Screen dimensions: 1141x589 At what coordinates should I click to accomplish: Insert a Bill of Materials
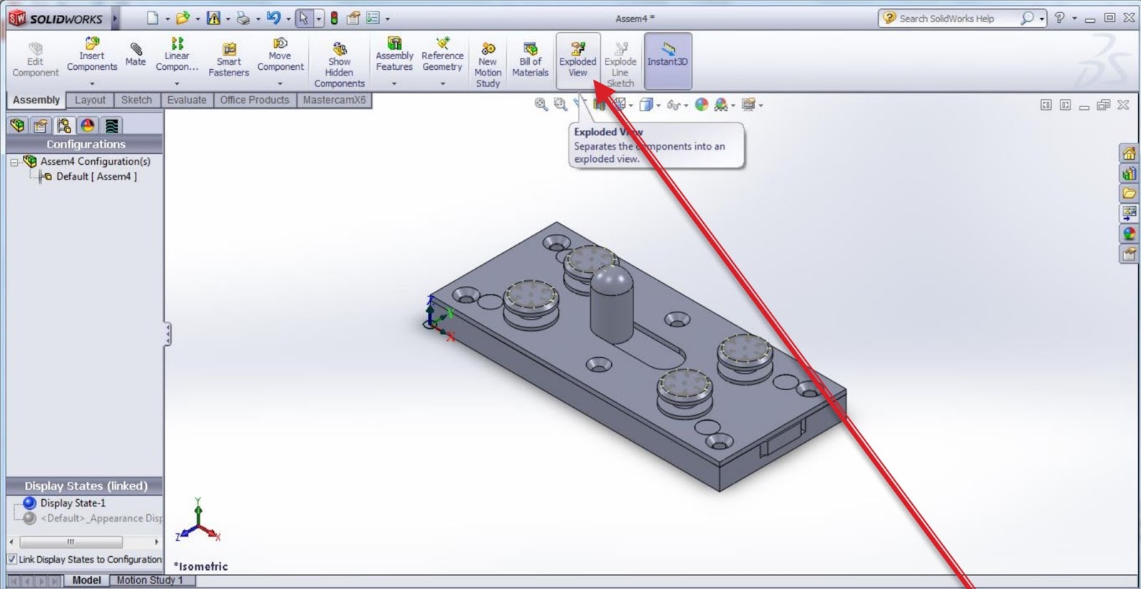[530, 60]
